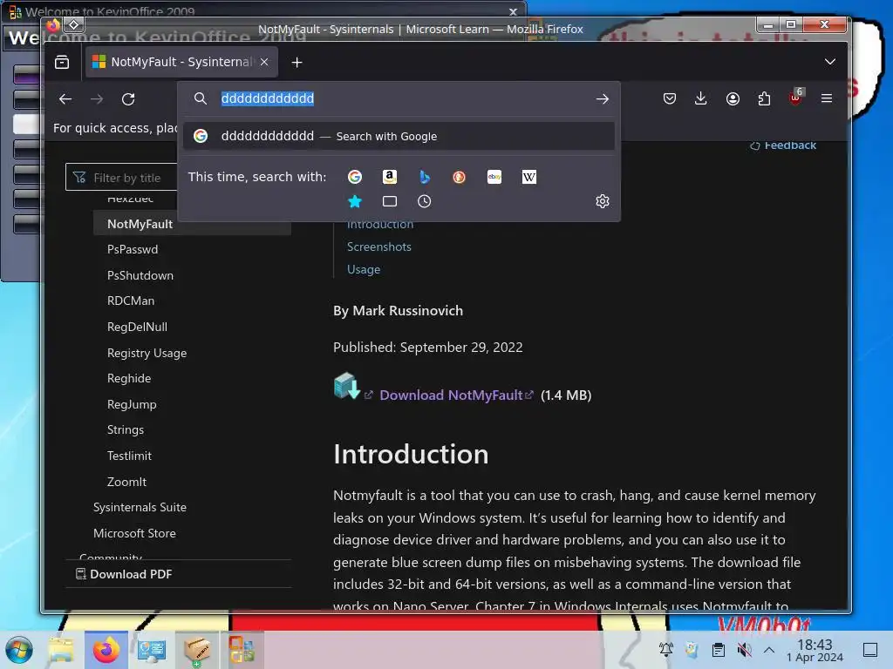
Task: Click the Feedback link
Action: click(783, 145)
